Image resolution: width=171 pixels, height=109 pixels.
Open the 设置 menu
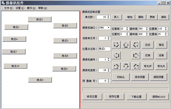coord(20,8)
